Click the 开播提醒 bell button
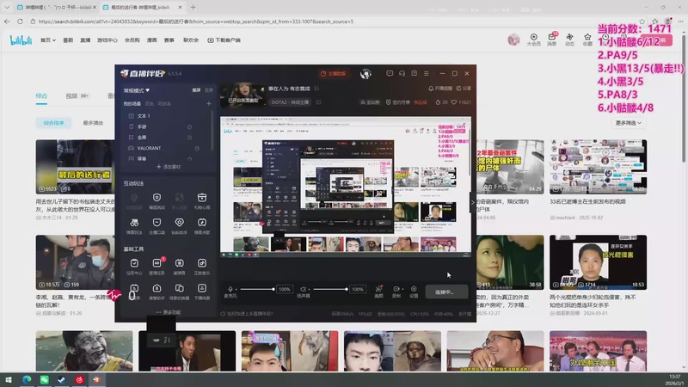The height and width of the screenshot is (387, 688). click(x=440, y=89)
